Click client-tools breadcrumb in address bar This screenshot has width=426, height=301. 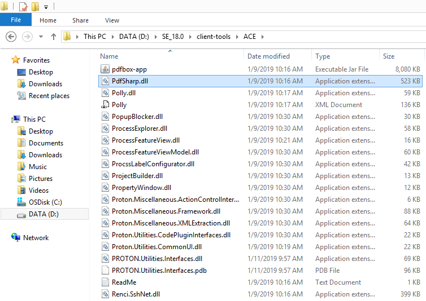coord(214,37)
